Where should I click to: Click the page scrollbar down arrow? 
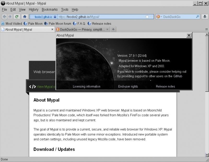pos(207,155)
